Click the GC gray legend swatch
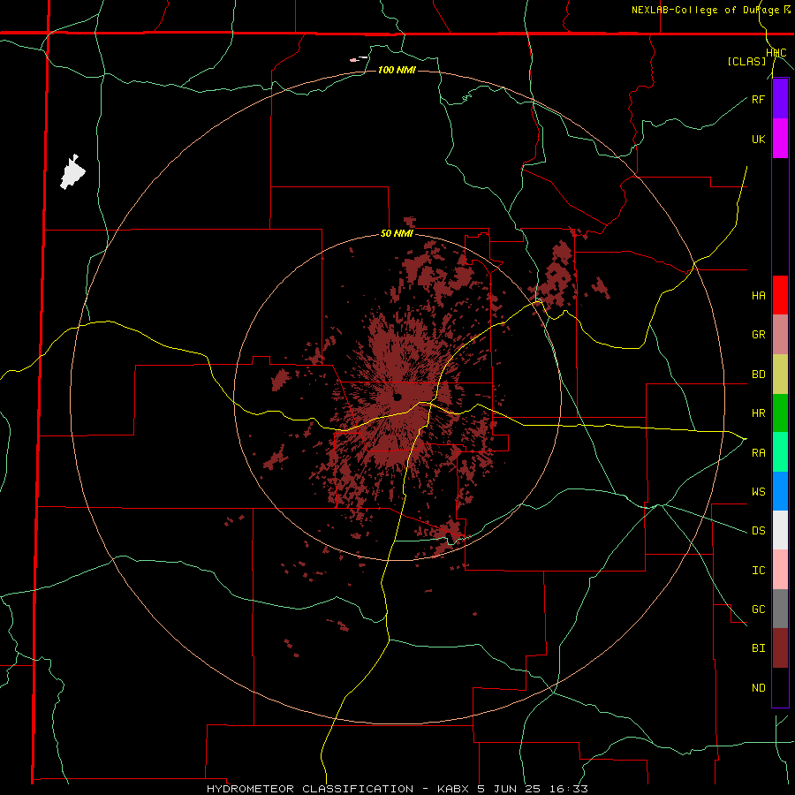The height and width of the screenshot is (795, 795). pyautogui.click(x=780, y=609)
